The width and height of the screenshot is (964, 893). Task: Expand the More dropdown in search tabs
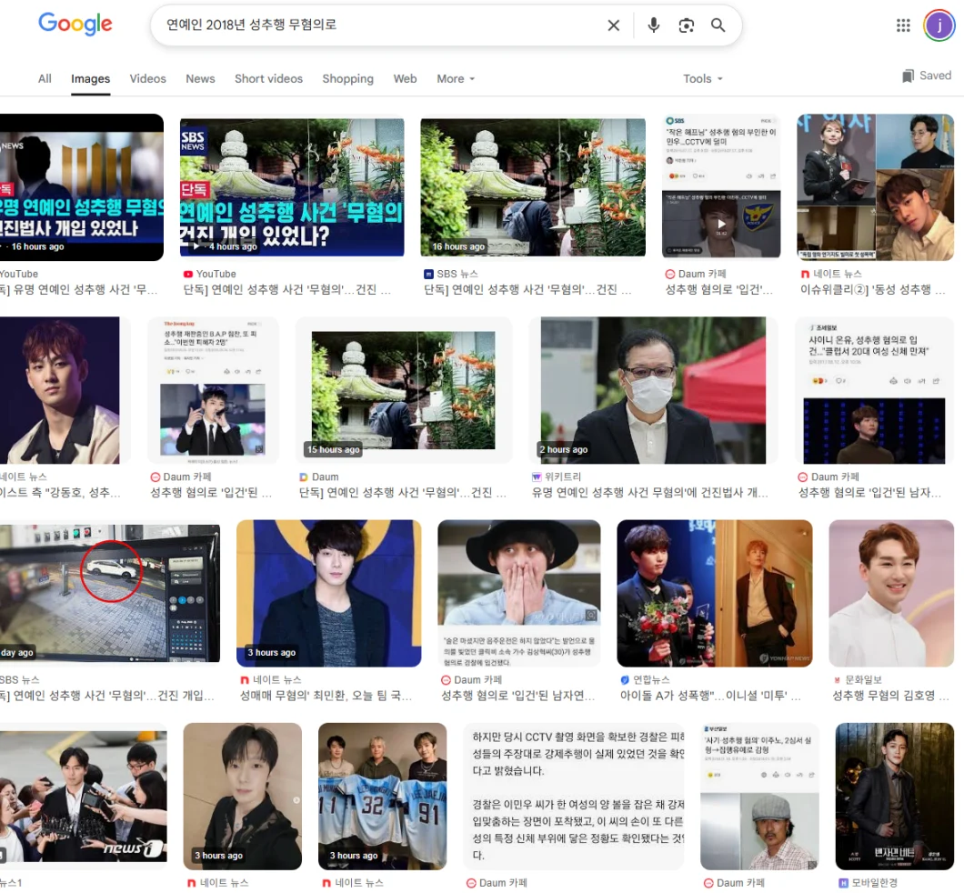(456, 79)
